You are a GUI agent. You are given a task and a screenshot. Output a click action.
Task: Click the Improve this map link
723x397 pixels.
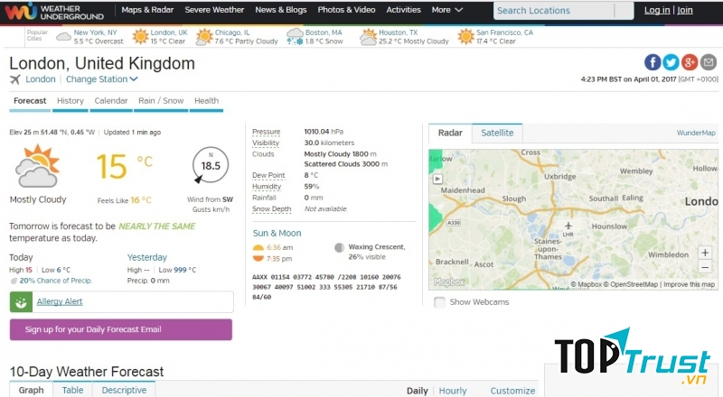[689, 284]
